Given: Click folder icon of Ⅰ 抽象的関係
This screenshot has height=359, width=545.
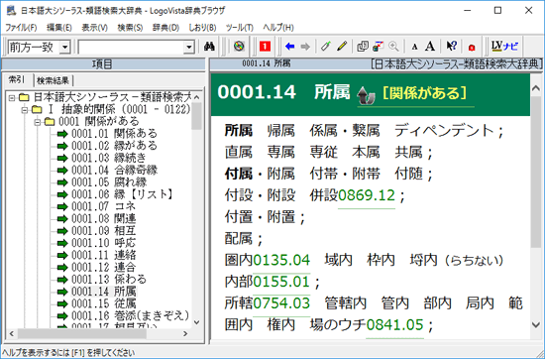Looking at the screenshot, I should pos(38,109).
